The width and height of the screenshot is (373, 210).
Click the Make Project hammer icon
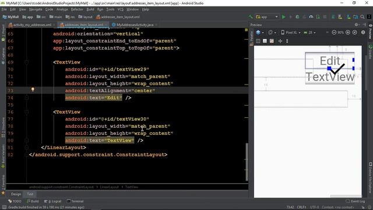[251, 17]
